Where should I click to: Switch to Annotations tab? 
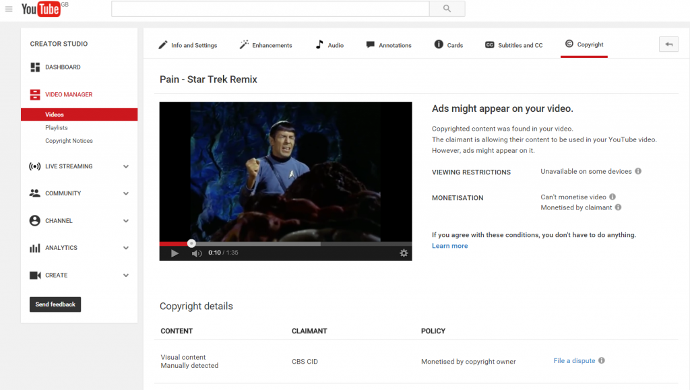(389, 45)
